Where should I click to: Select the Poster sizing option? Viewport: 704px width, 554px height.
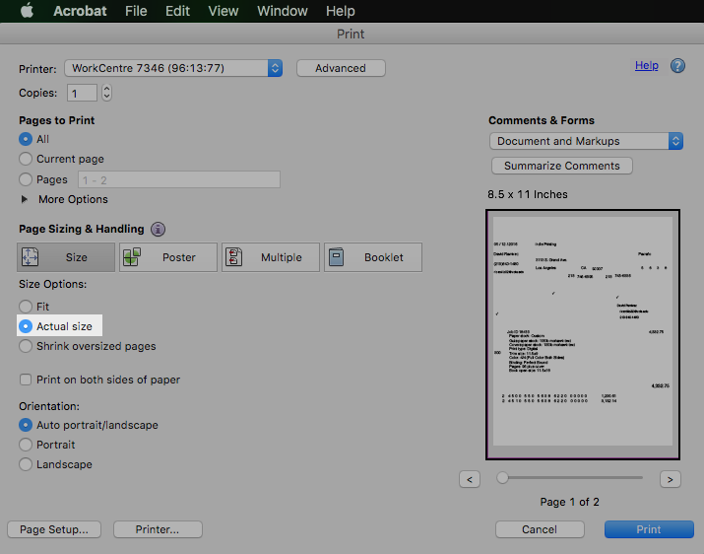[168, 257]
